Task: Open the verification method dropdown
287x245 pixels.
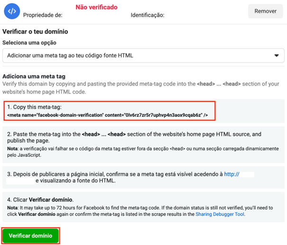Action: click(x=142, y=55)
